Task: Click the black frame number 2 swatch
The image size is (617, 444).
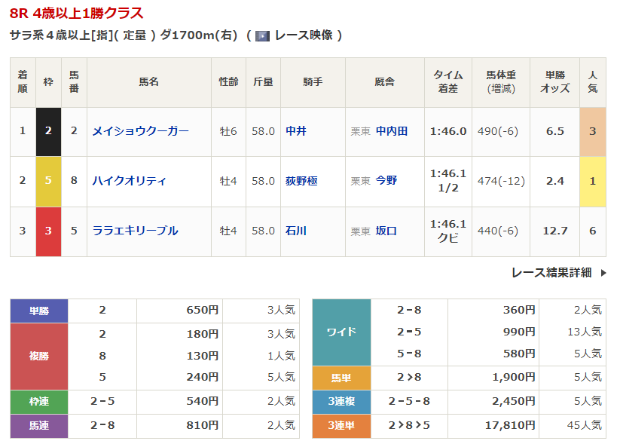Action: (48, 131)
